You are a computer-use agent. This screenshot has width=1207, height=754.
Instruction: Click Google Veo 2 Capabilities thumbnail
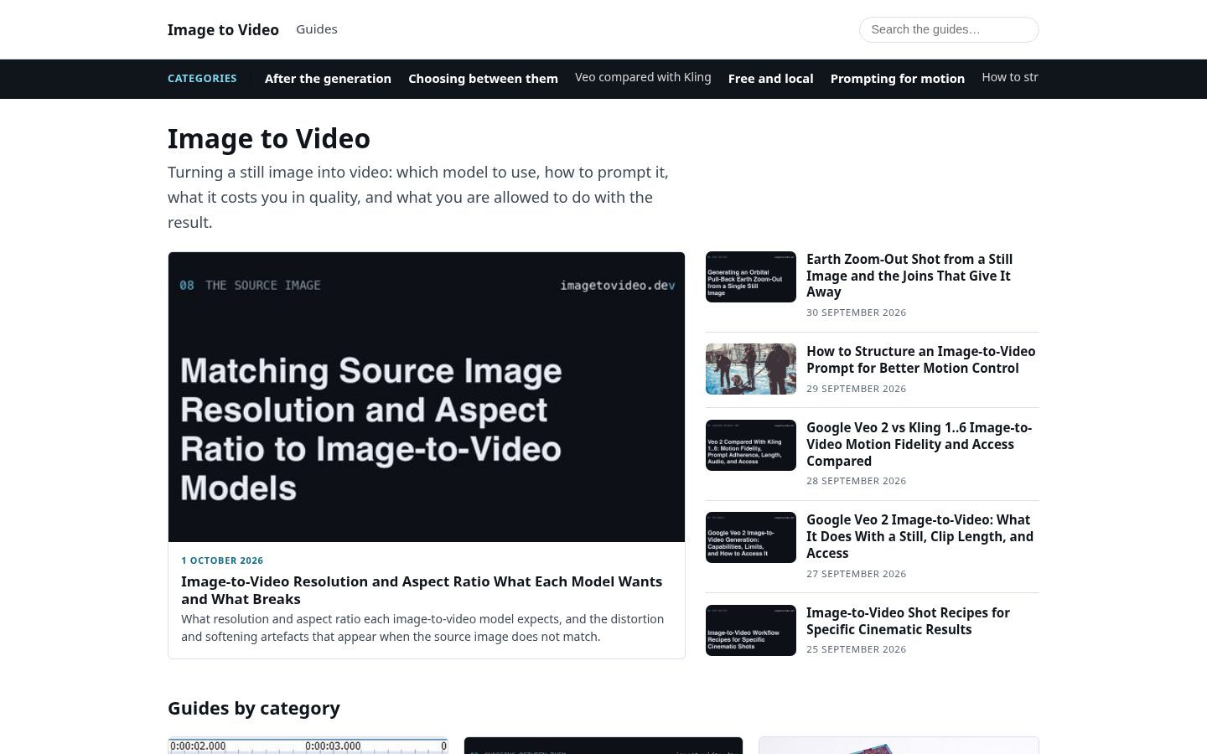tap(751, 537)
